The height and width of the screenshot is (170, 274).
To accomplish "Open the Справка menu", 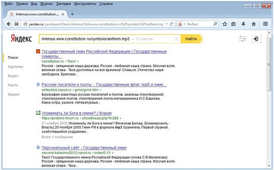I will click(x=106, y=4).
